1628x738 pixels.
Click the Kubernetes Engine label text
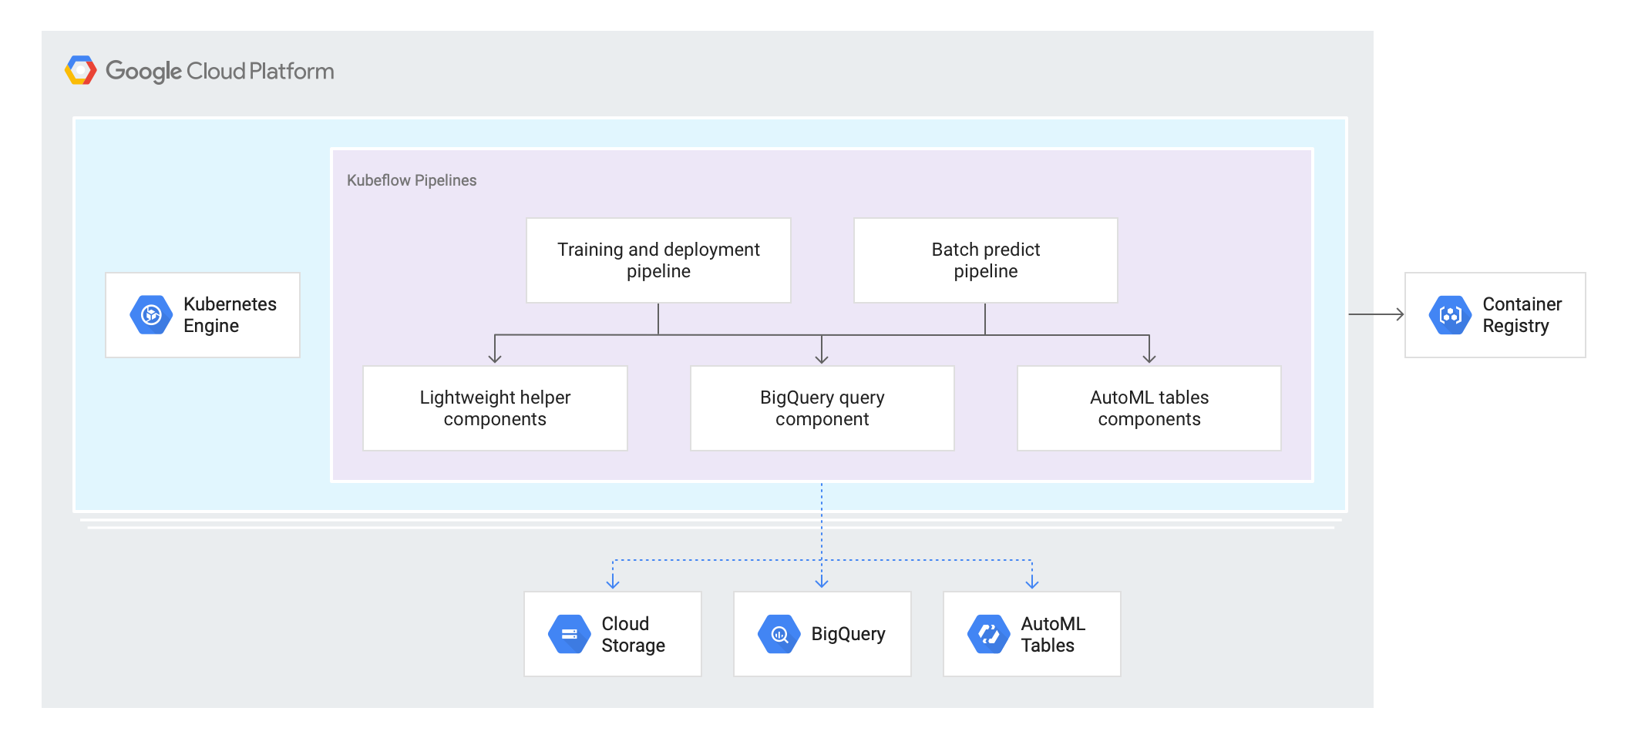[230, 315]
